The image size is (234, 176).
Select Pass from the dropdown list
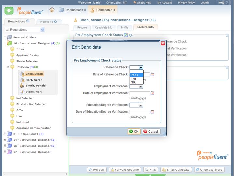(134, 75)
